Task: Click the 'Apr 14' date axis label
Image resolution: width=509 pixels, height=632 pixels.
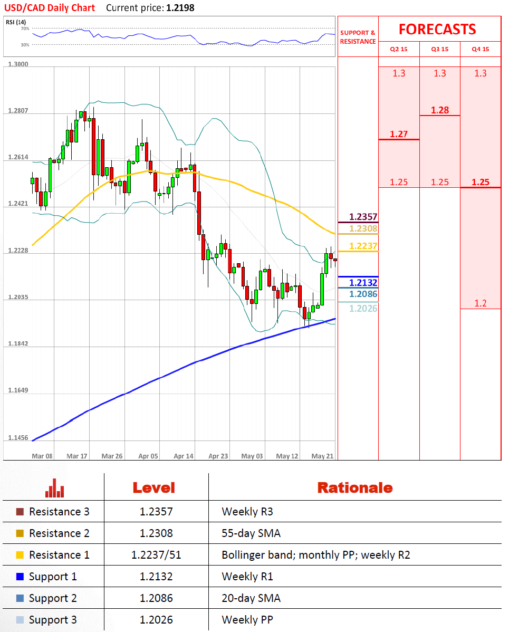Action: 184,456
